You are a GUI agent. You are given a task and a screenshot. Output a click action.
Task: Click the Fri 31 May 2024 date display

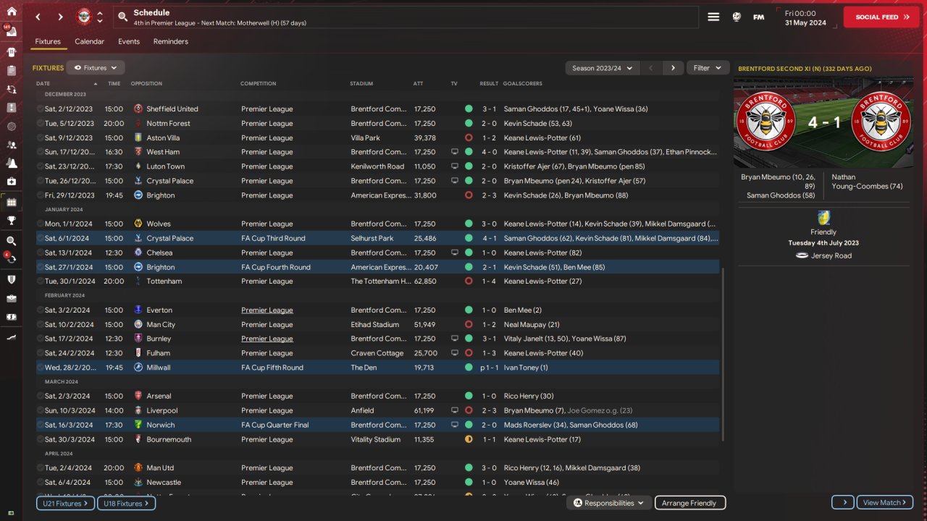806,17
